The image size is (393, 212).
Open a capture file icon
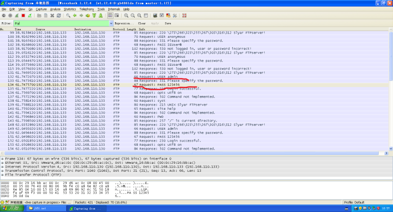(x=39, y=16)
